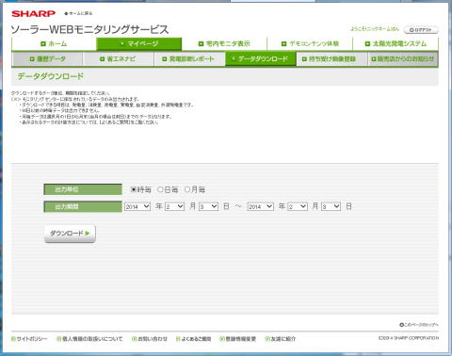Switch to 履歴データ sub-tab
The image size is (452, 356).
[47, 59]
